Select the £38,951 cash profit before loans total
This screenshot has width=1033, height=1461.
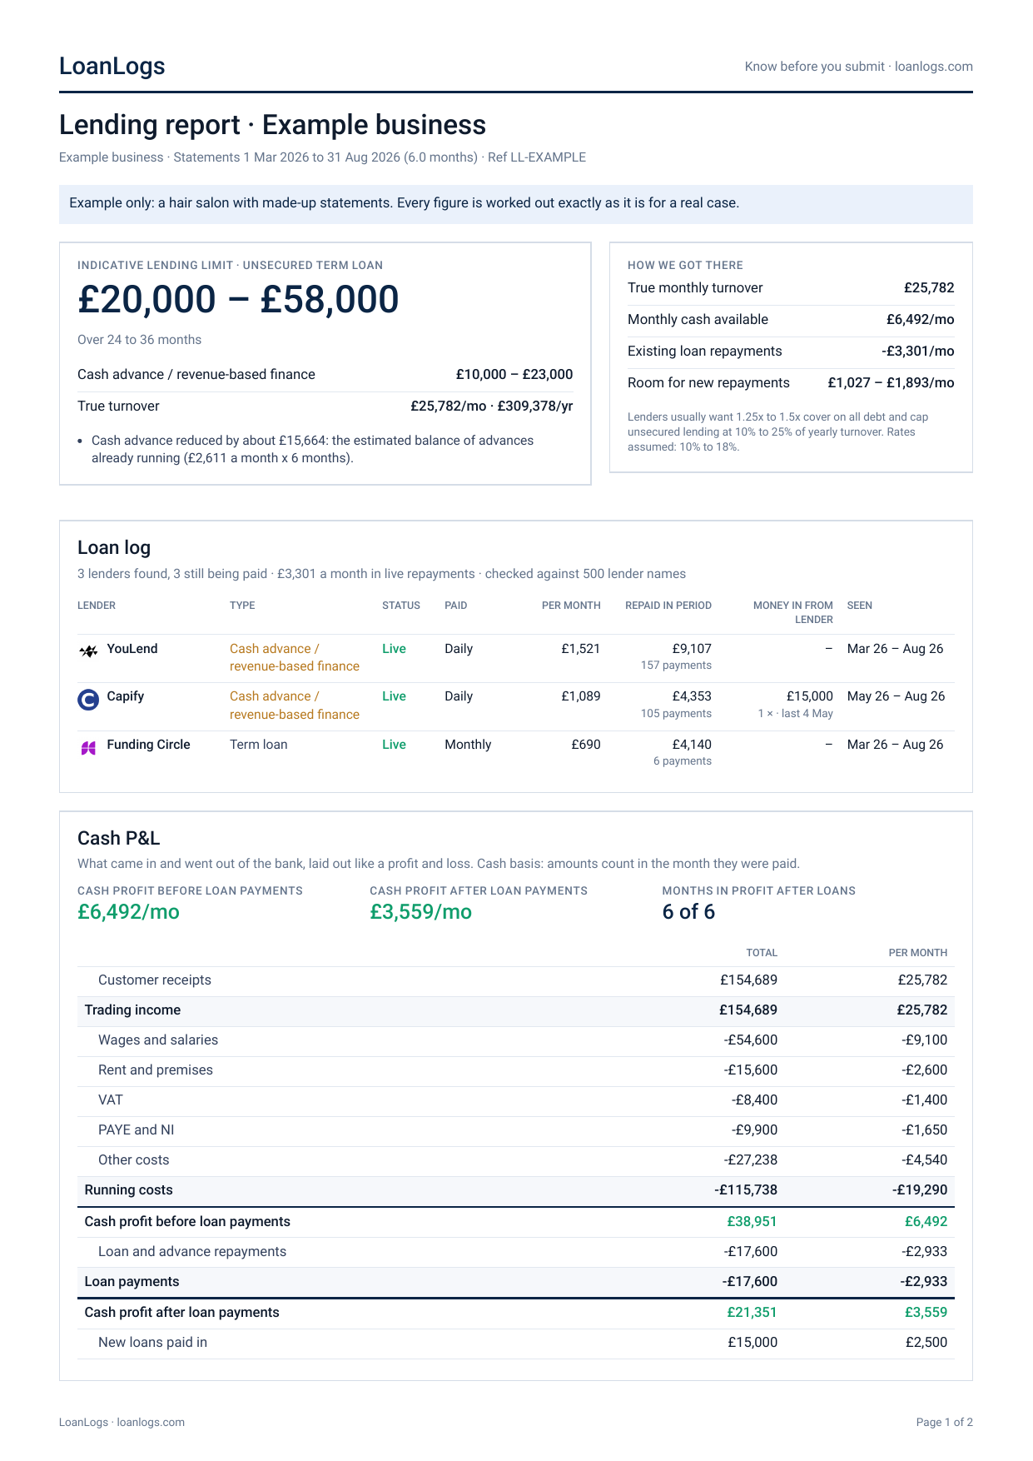[x=752, y=1222]
